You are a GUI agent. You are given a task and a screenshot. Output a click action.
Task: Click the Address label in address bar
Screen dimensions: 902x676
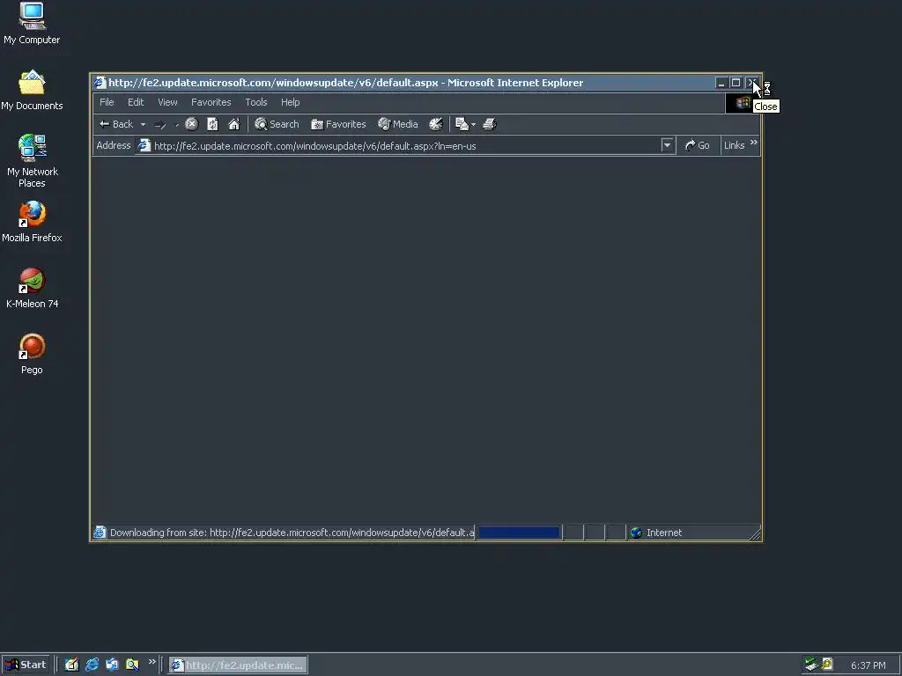tap(114, 145)
